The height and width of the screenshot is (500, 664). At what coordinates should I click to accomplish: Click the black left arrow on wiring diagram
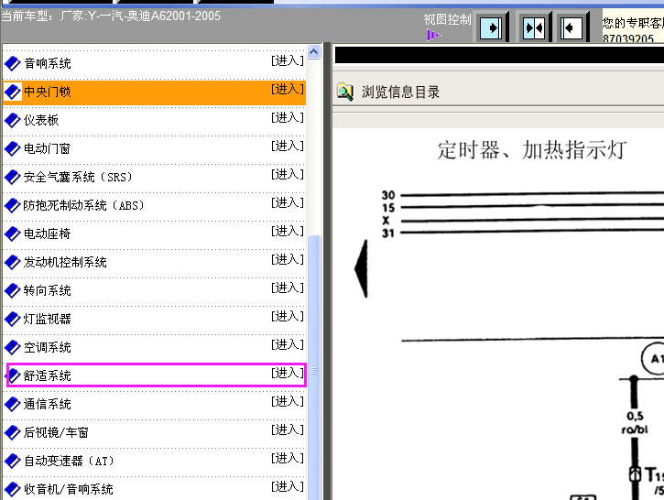[361, 269]
